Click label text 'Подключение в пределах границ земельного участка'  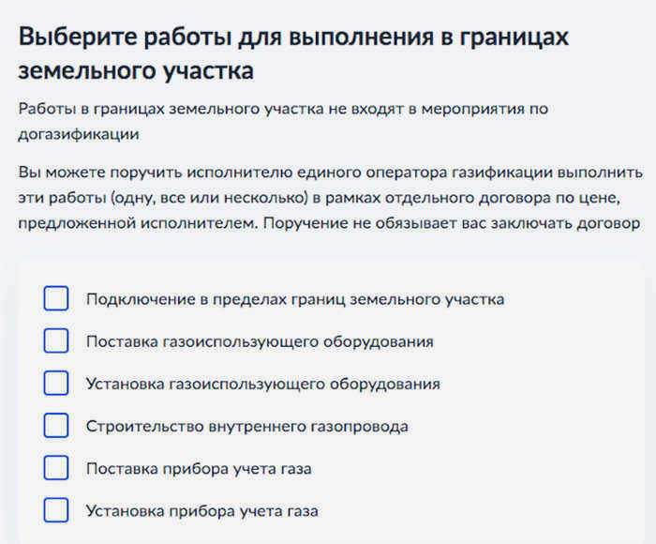295,299
